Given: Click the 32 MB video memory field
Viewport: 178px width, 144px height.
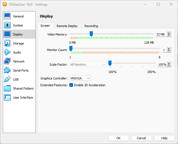Looking at the screenshot, I should pyautogui.click(x=161, y=34).
